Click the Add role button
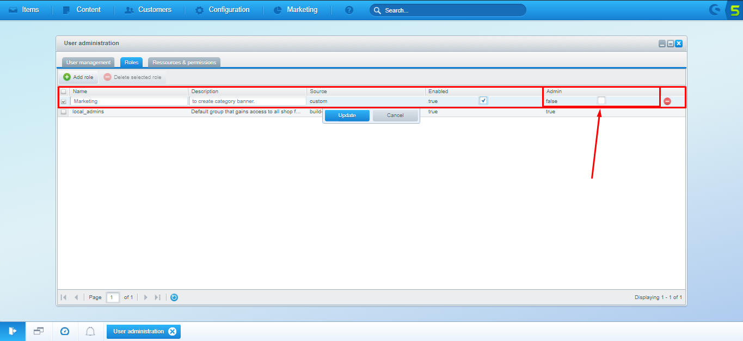Viewport: 743px width, 341px height. pyautogui.click(x=78, y=77)
